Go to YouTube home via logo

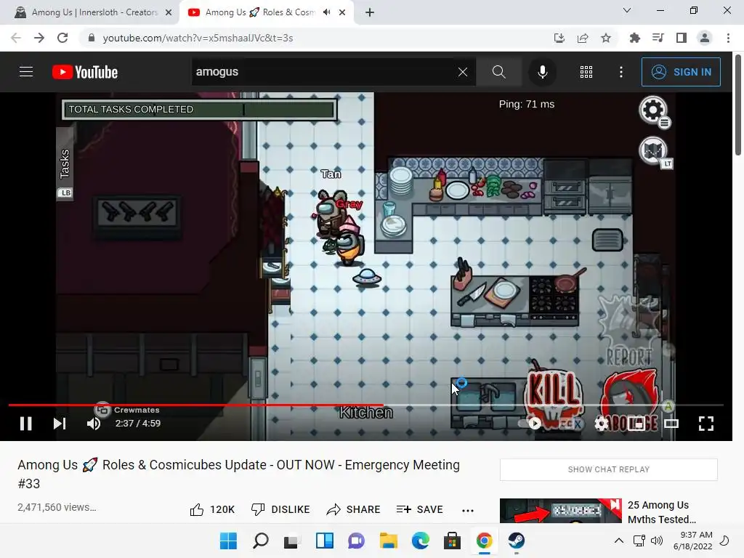tap(85, 72)
